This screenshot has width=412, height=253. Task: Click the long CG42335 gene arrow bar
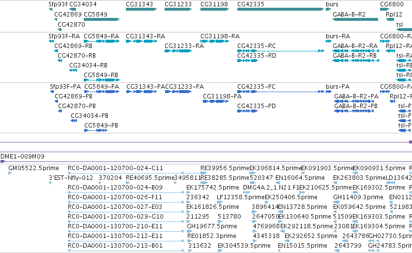tap(280, 9)
